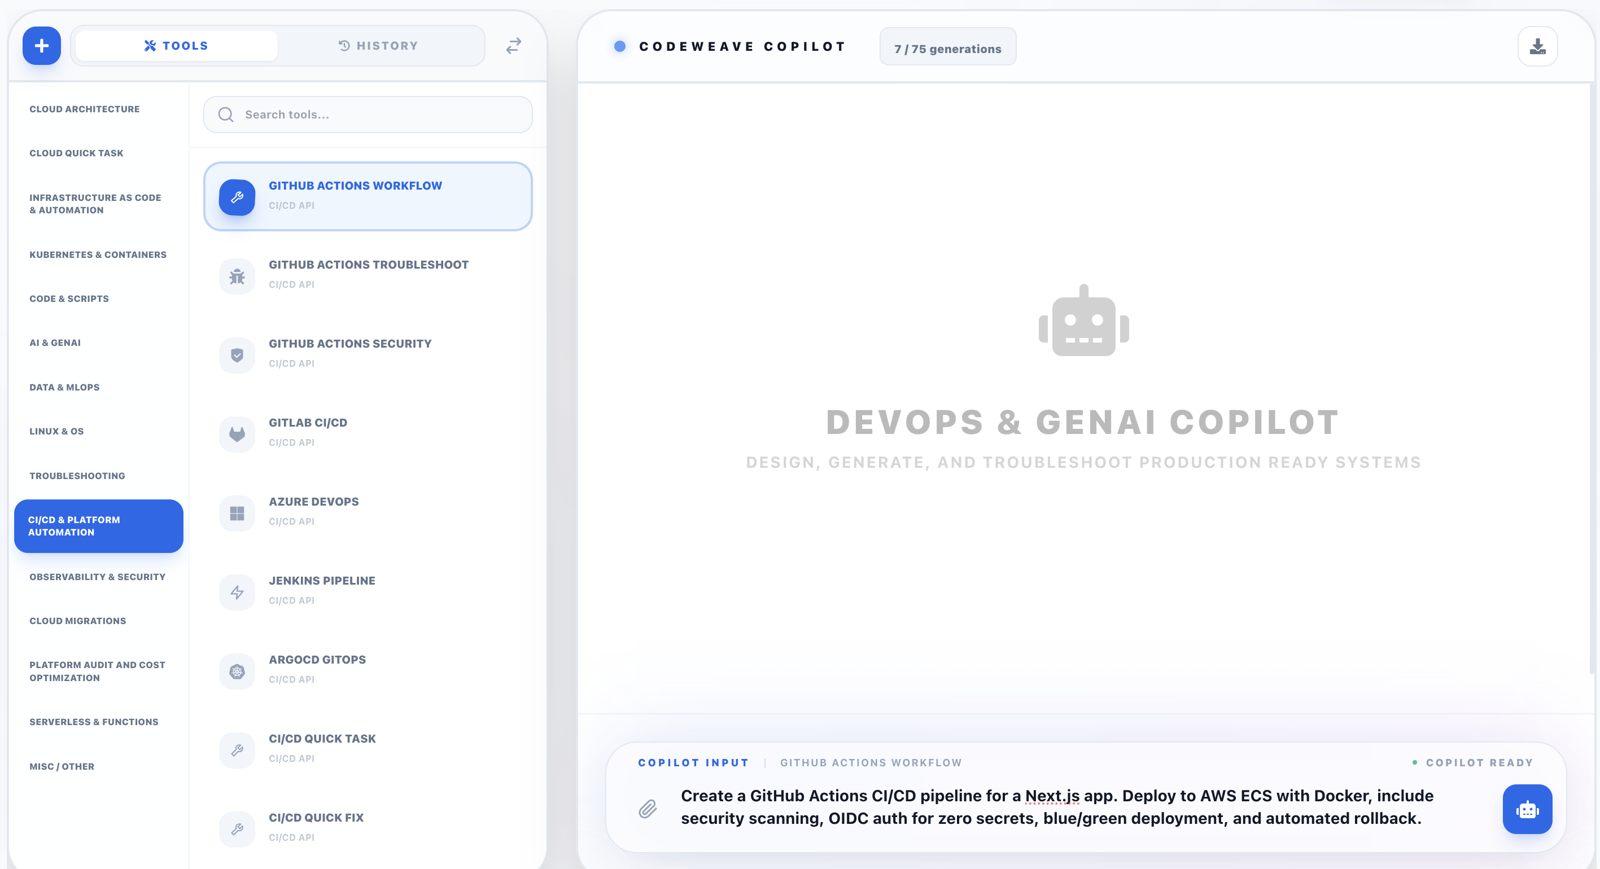The image size is (1600, 869).
Task: Open the GitHub Actions Security shield icon
Action: click(x=237, y=354)
